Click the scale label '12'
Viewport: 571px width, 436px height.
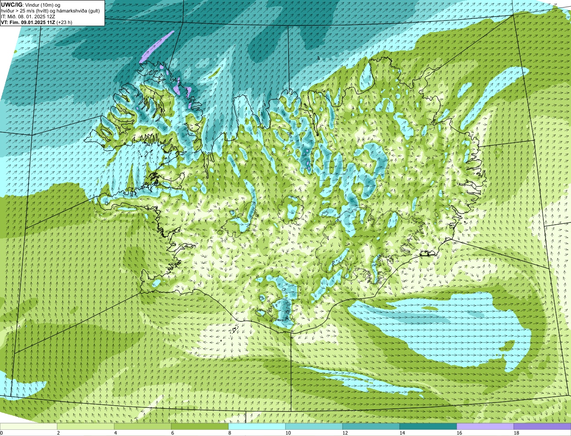click(345, 433)
